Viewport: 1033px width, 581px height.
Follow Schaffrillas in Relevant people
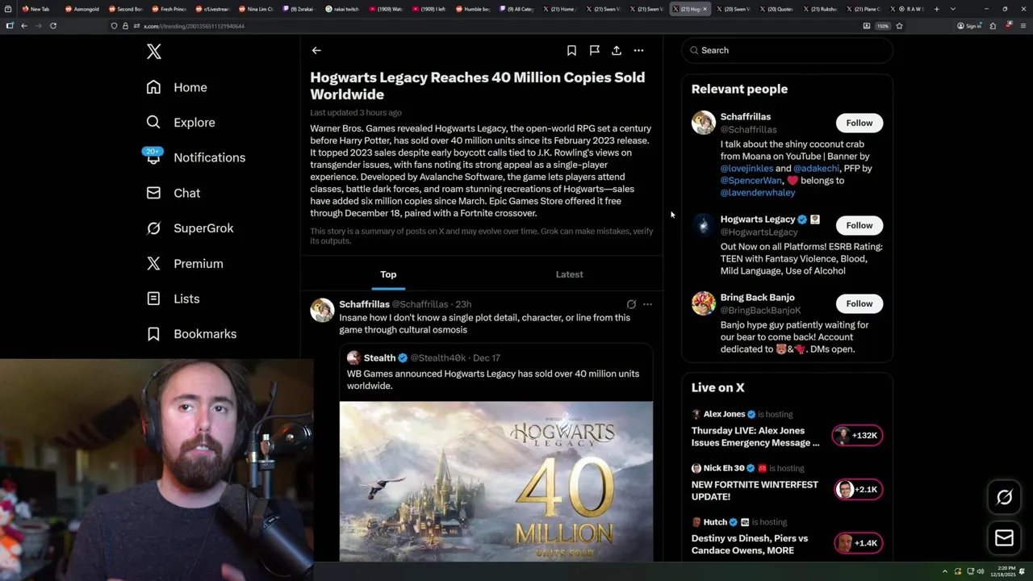coord(859,123)
